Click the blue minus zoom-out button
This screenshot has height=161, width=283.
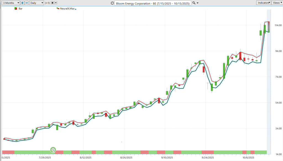[x=27, y=3]
